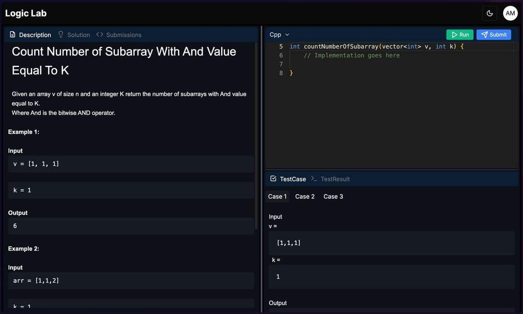Click the Implementation goes here comment
Viewport: 523px width, 314px height.
point(352,55)
